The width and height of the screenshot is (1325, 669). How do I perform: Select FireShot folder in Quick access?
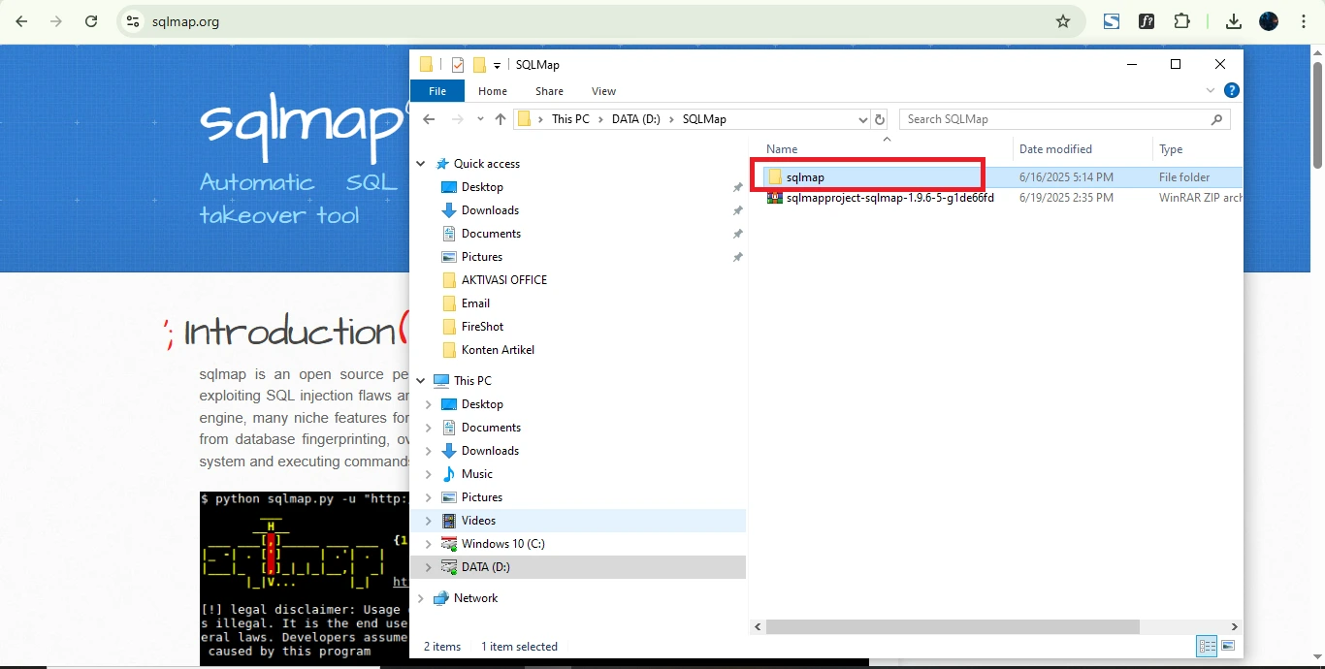click(x=482, y=327)
